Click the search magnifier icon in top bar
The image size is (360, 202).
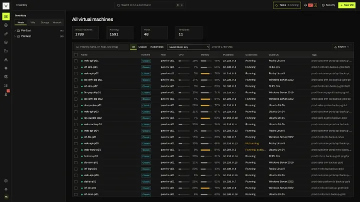[118, 5]
